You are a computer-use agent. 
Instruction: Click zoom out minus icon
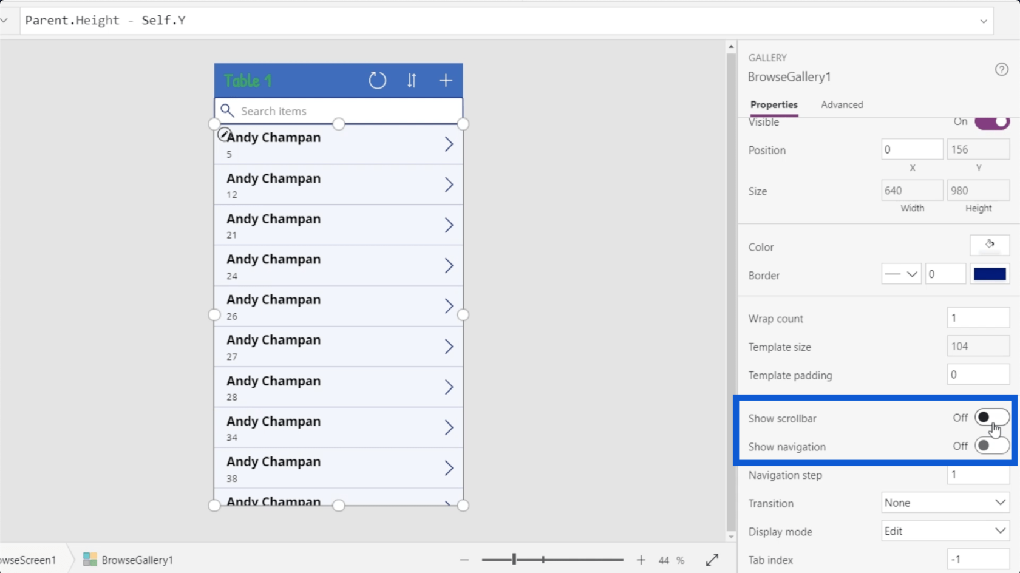pos(464,560)
